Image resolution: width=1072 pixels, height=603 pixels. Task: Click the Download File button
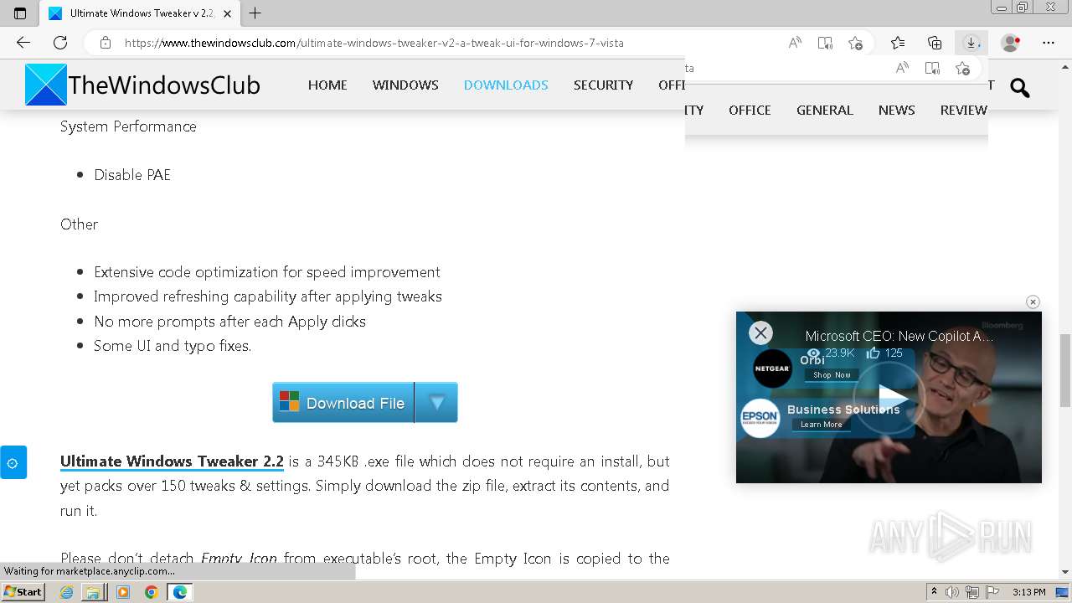(x=343, y=403)
